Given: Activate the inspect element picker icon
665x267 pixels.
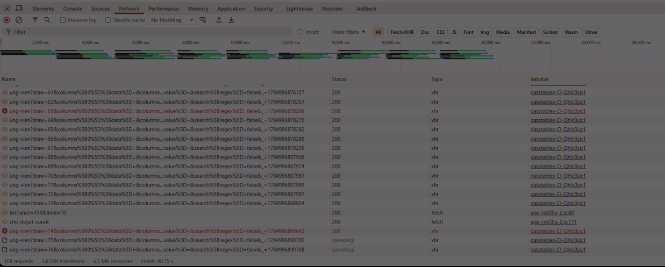Looking at the screenshot, I should coord(7,9).
